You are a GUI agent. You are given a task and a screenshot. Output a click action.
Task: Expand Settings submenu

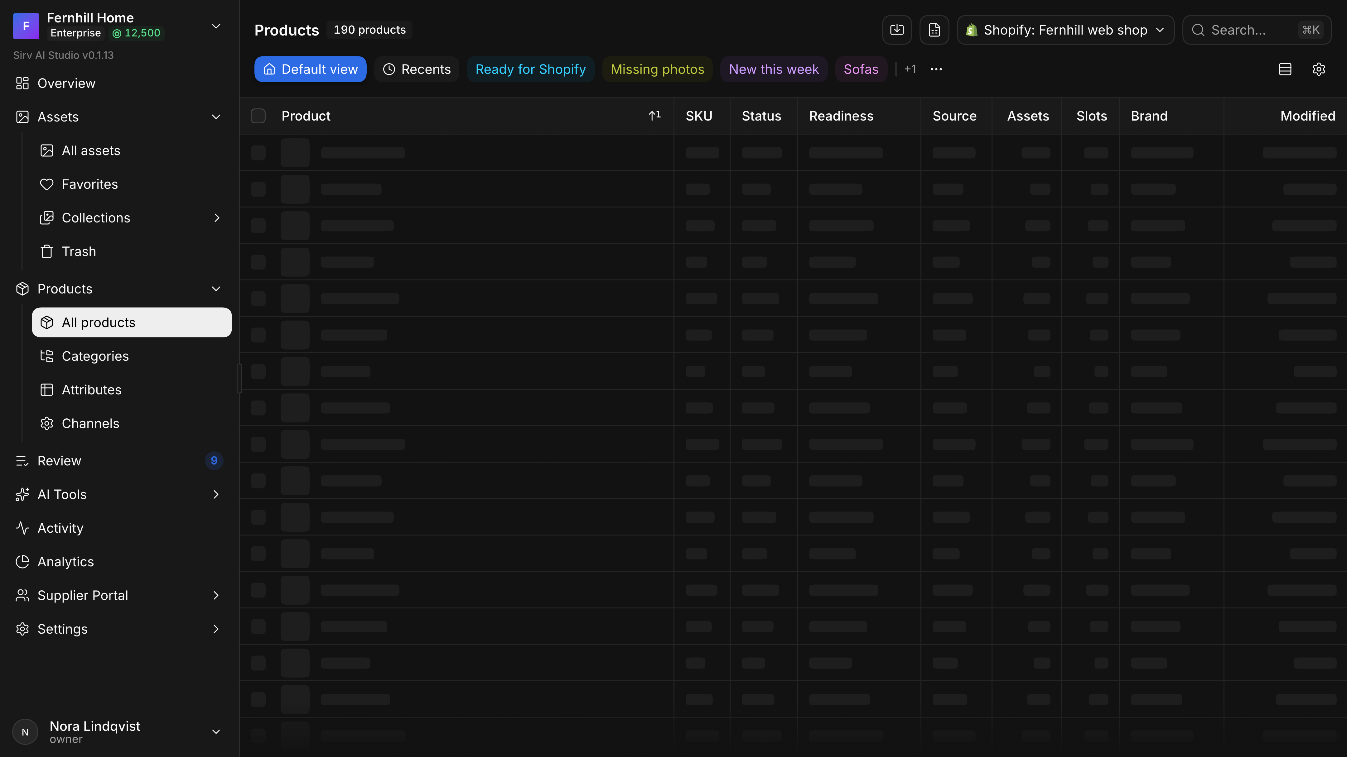pos(215,629)
